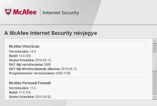This screenshot has width=157, height=106.
Task: Click the scrollbar track below the thumb
Action: 155,83
